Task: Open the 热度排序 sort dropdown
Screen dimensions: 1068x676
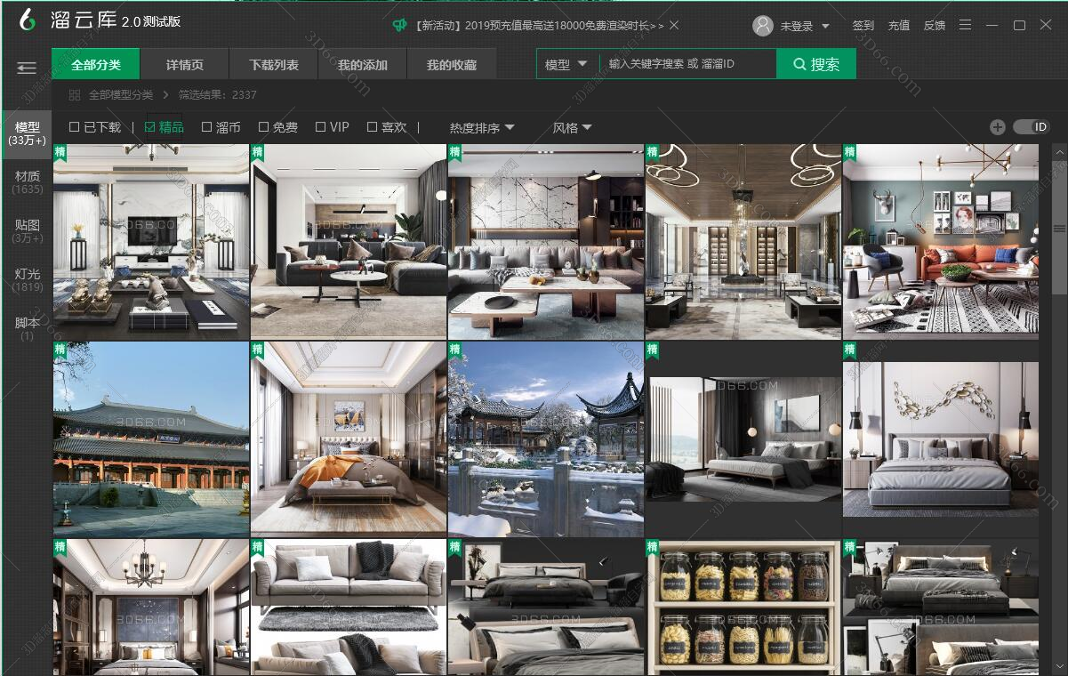Action: coord(482,128)
